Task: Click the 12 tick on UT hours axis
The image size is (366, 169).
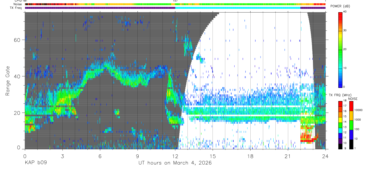Action: 175,156
